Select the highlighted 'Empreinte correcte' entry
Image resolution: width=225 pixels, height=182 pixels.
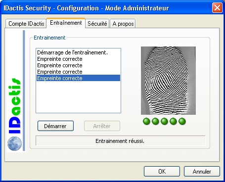(78, 78)
